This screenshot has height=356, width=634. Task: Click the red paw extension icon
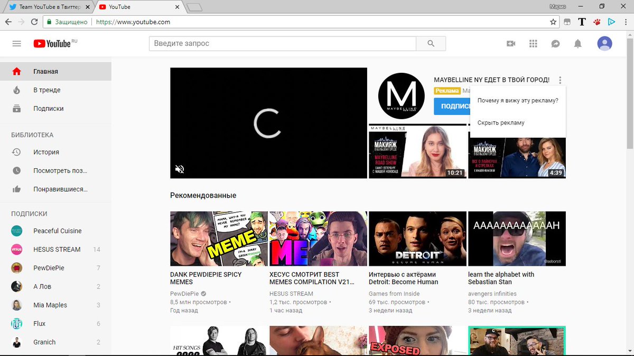pyautogui.click(x=596, y=22)
